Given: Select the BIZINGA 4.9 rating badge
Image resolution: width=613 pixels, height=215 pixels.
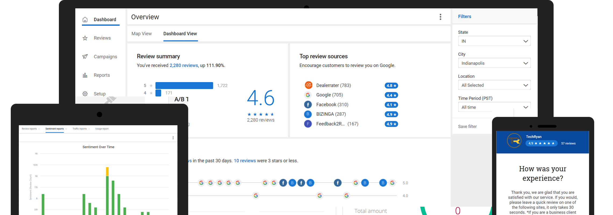Looking at the screenshot, I should (391, 114).
